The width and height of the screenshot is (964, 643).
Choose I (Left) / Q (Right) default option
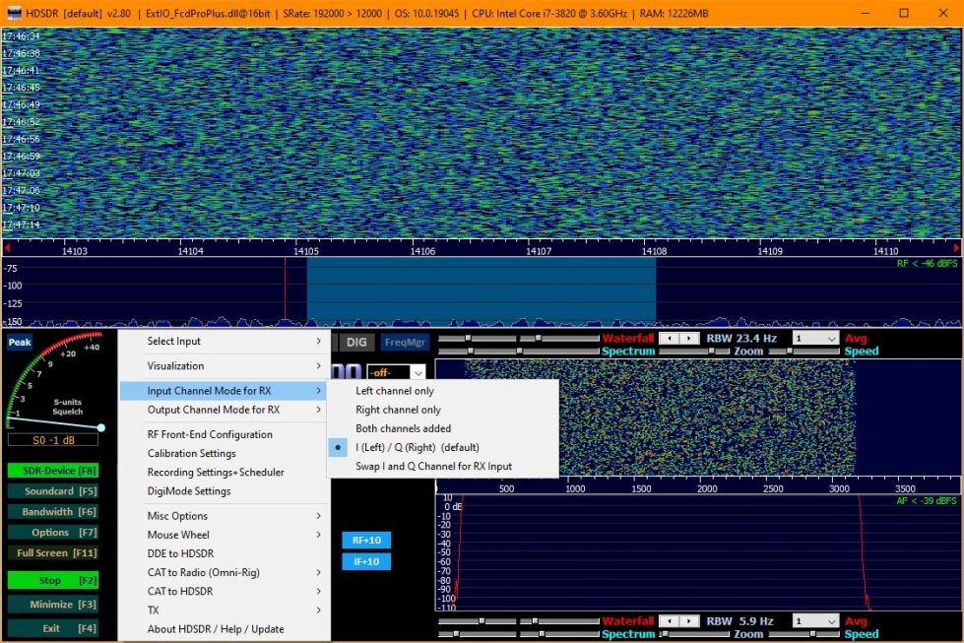(417, 447)
